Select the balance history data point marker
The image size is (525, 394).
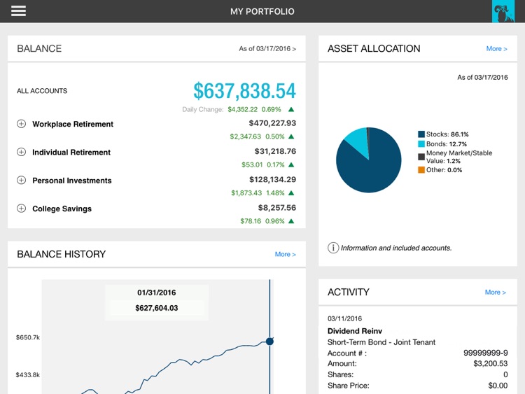tap(269, 341)
